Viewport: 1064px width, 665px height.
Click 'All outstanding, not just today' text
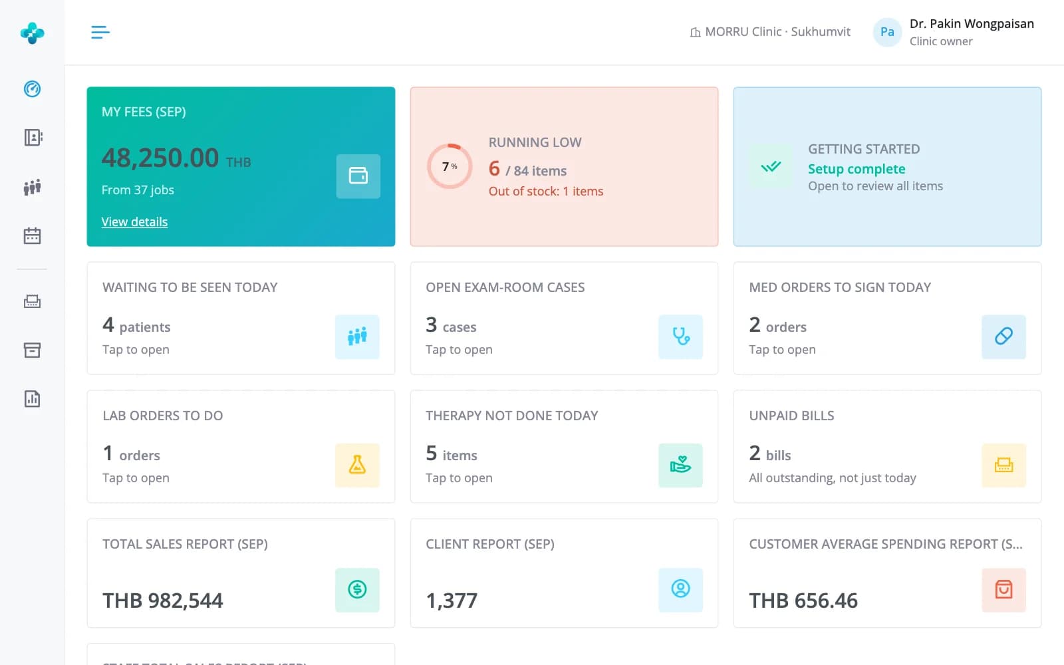click(833, 478)
